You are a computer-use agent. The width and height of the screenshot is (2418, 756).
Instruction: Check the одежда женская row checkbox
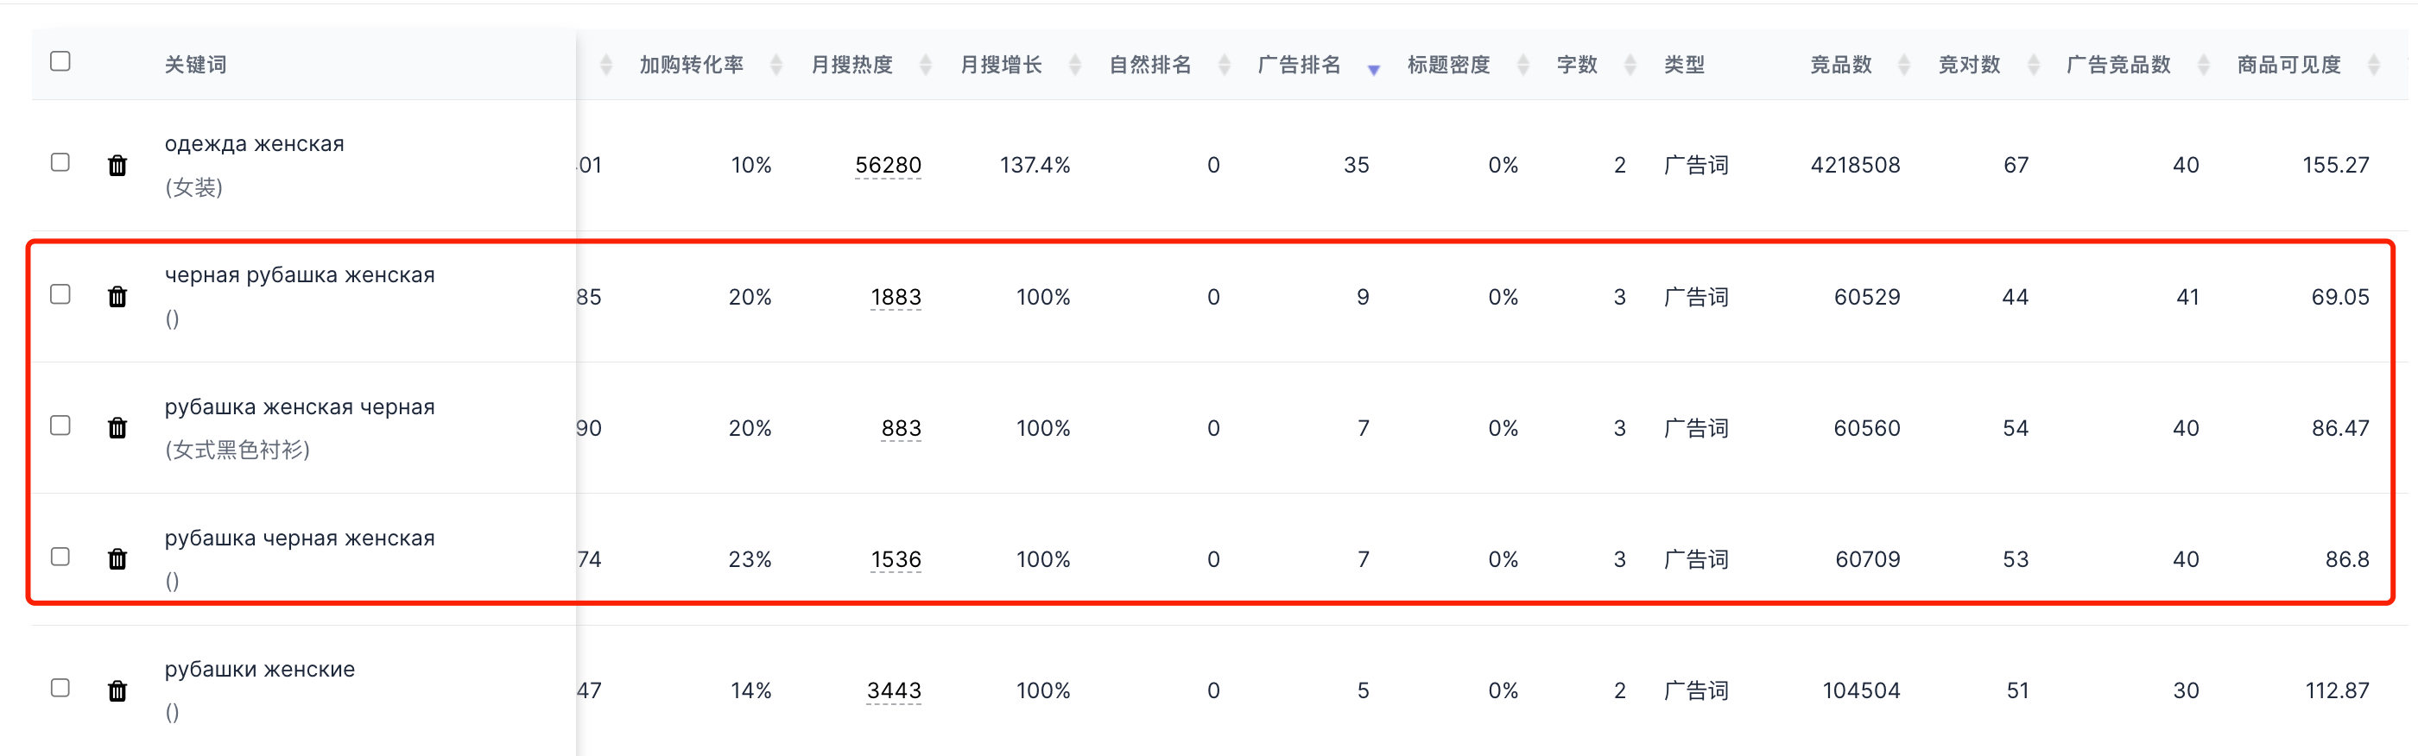tap(60, 162)
